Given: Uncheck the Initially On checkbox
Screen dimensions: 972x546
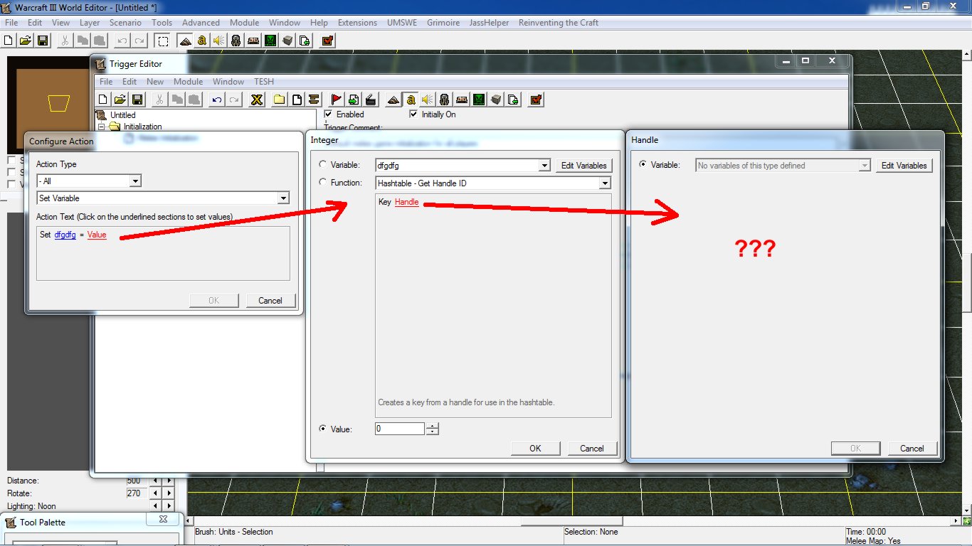Looking at the screenshot, I should point(414,114).
